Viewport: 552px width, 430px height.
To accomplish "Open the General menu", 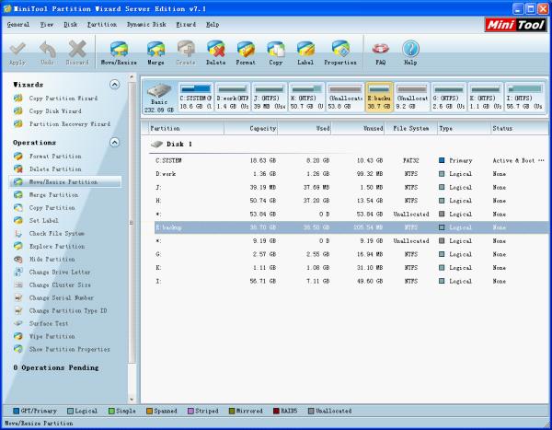I will pyautogui.click(x=18, y=25).
